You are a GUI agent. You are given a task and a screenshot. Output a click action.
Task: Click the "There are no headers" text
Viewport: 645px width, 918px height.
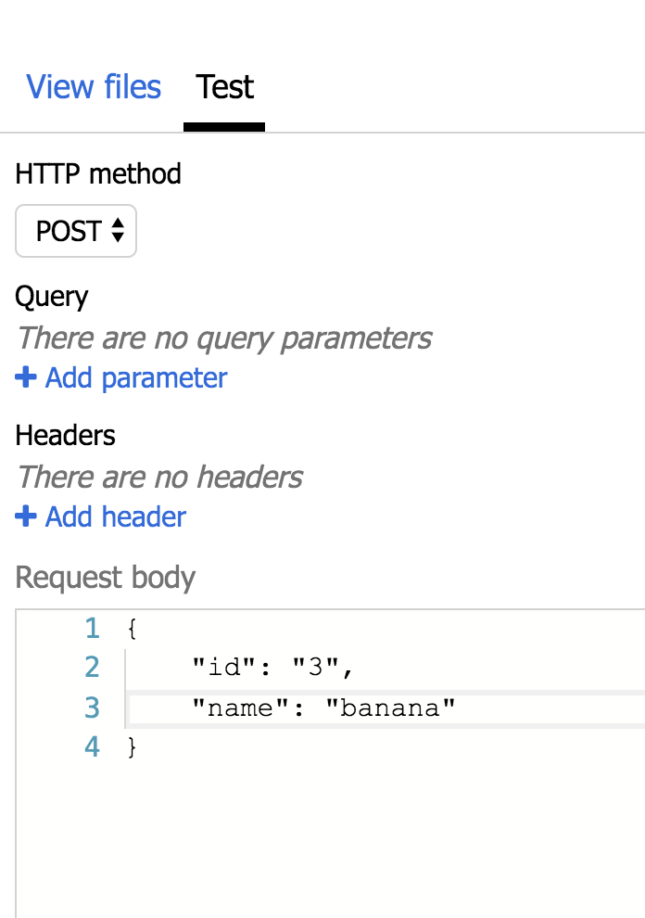coord(159,477)
